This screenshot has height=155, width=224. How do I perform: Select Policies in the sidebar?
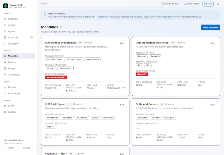click(x=18, y=62)
